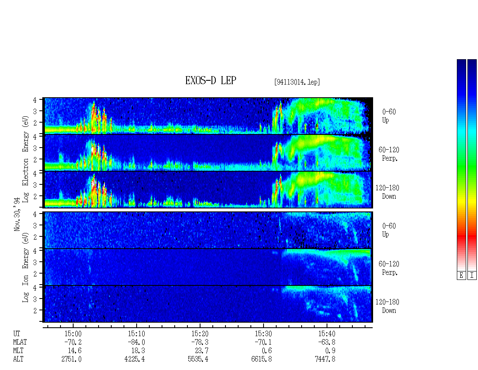Click the Nov.30,'94 date label
Viewport: 478px width, 370px height.
[x=17, y=214]
